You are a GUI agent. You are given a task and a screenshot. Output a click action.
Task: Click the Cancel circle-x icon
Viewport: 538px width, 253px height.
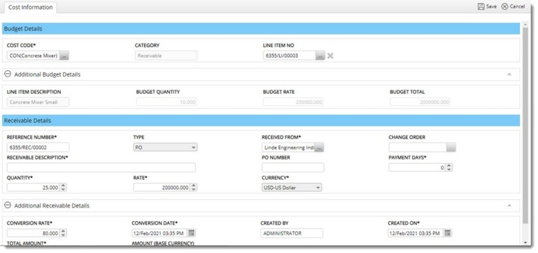coord(505,6)
